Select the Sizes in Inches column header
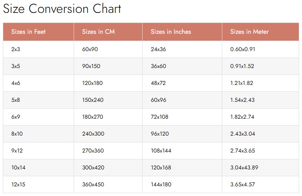This screenshot has height=196, width=302. pos(182,32)
